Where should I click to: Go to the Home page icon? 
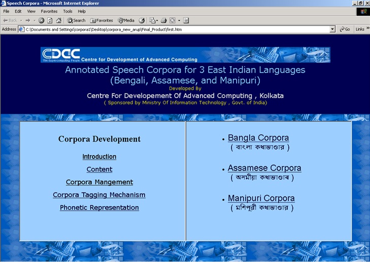pos(58,20)
